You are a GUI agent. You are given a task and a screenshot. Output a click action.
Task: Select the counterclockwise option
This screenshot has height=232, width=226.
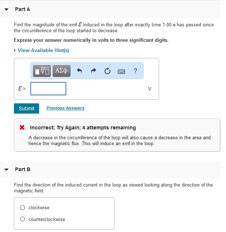(x=23, y=220)
